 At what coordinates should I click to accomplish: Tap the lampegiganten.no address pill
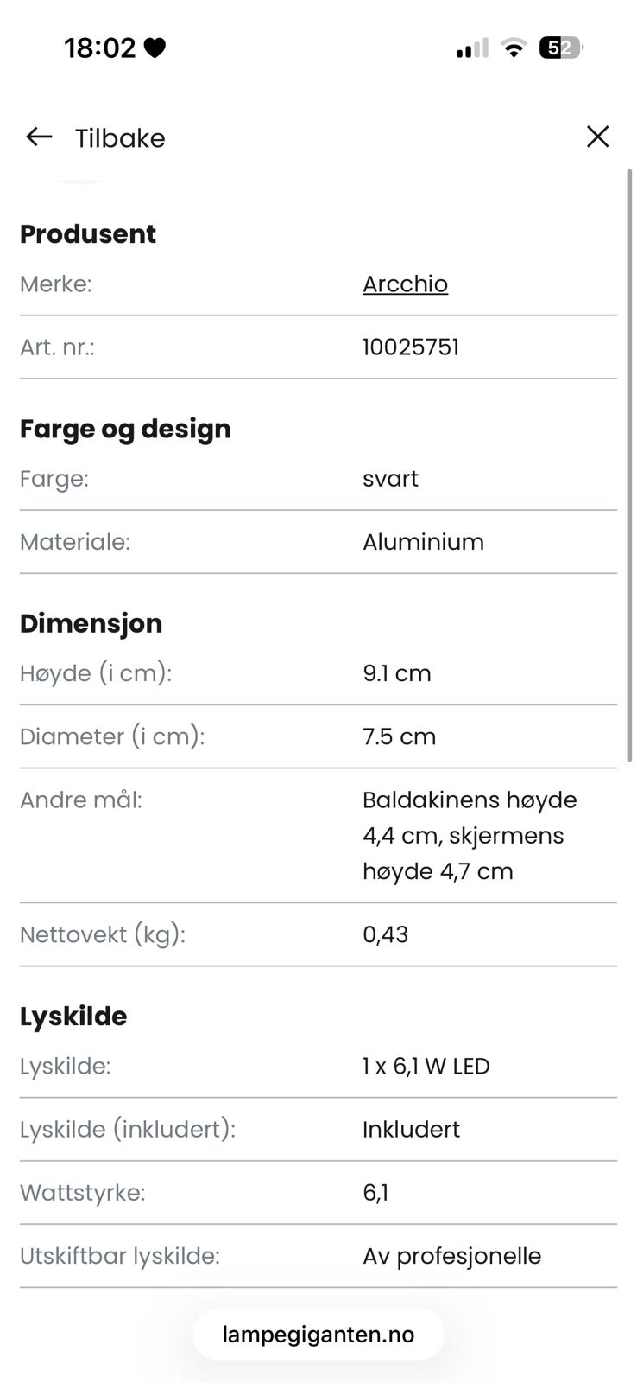(318, 1334)
